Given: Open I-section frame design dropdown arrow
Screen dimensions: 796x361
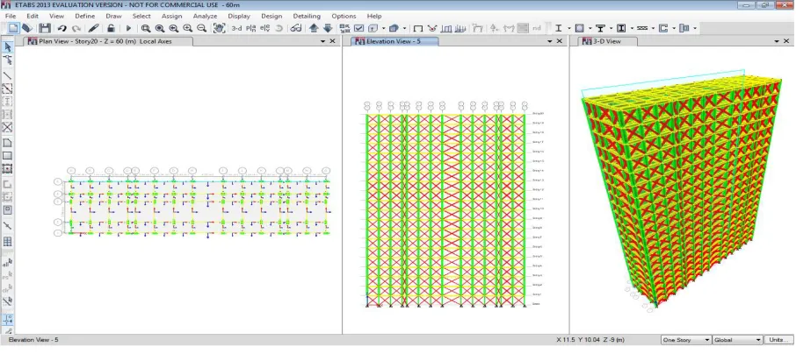Looking at the screenshot, I should [x=569, y=28].
